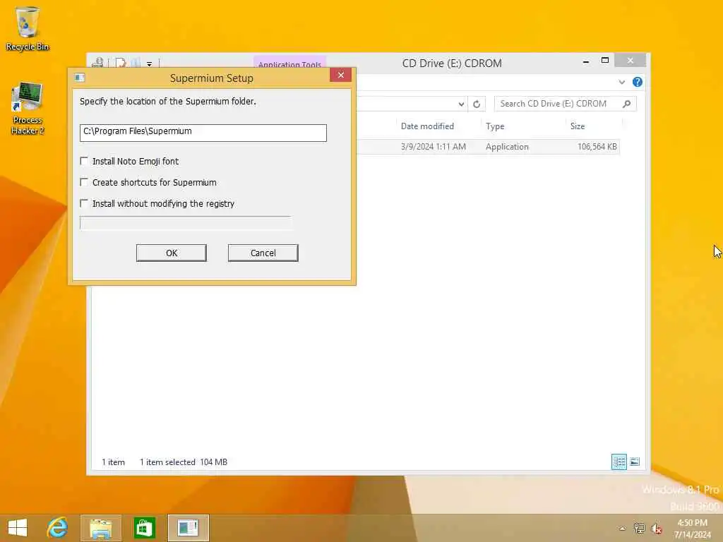
Task: Click Cancel in Supermium Setup
Action: pyautogui.click(x=263, y=253)
